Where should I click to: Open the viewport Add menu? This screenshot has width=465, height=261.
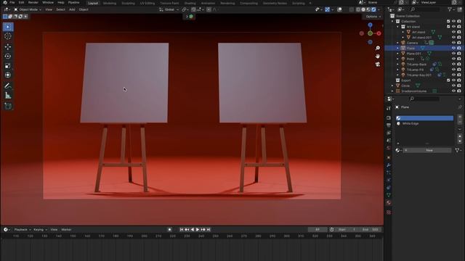click(x=72, y=9)
